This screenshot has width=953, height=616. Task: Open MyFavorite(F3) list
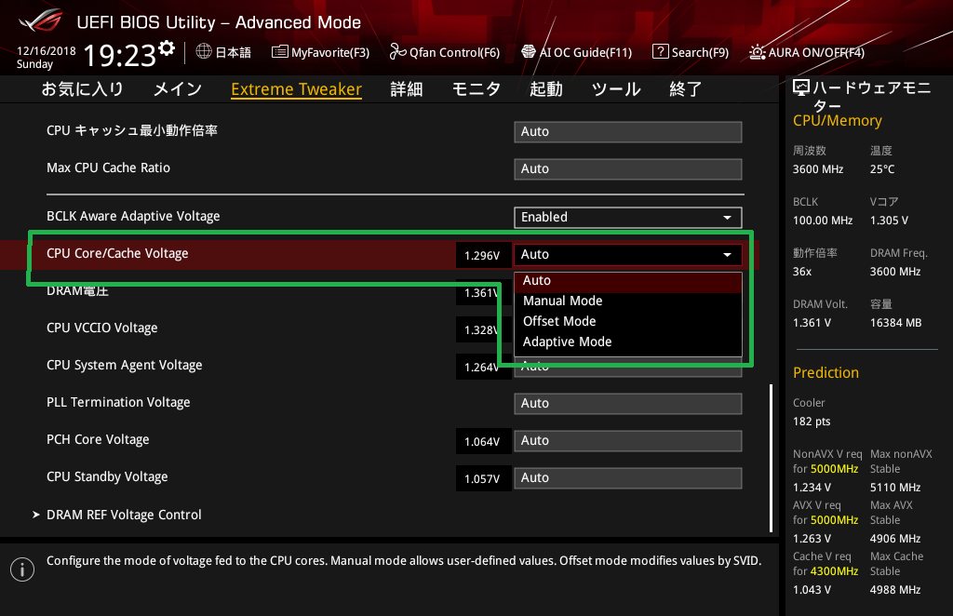pos(320,52)
